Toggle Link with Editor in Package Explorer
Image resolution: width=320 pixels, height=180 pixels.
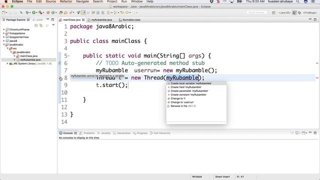pos(41,25)
